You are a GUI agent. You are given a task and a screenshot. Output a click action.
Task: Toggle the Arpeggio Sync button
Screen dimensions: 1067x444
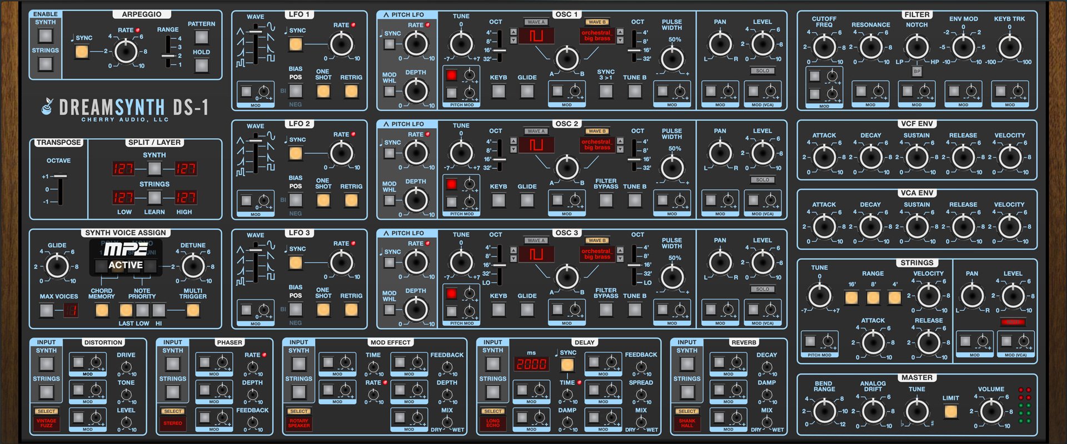tap(82, 52)
